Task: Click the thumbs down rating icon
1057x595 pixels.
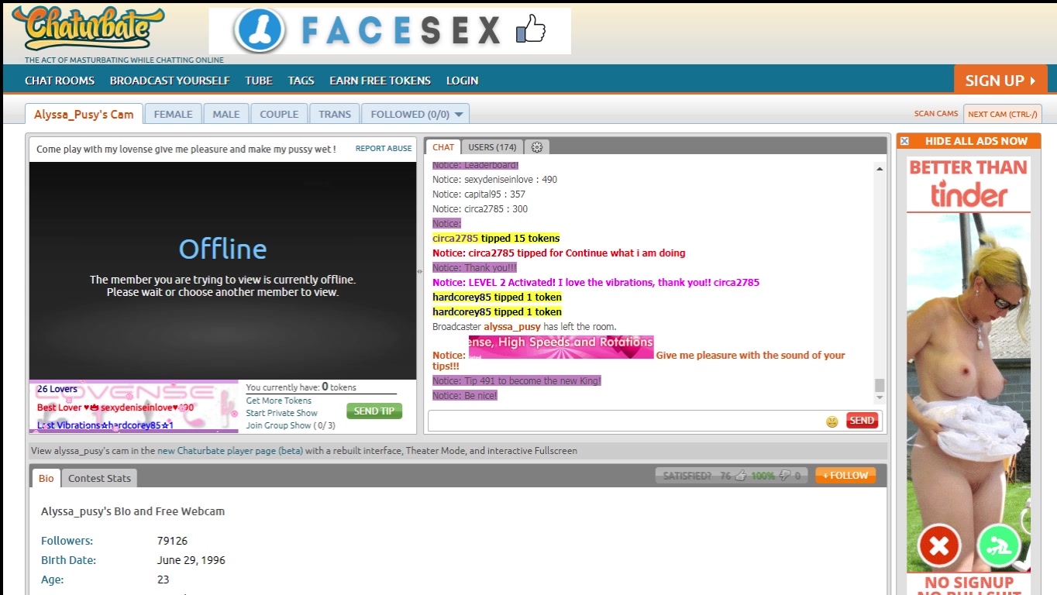Action: tap(785, 476)
